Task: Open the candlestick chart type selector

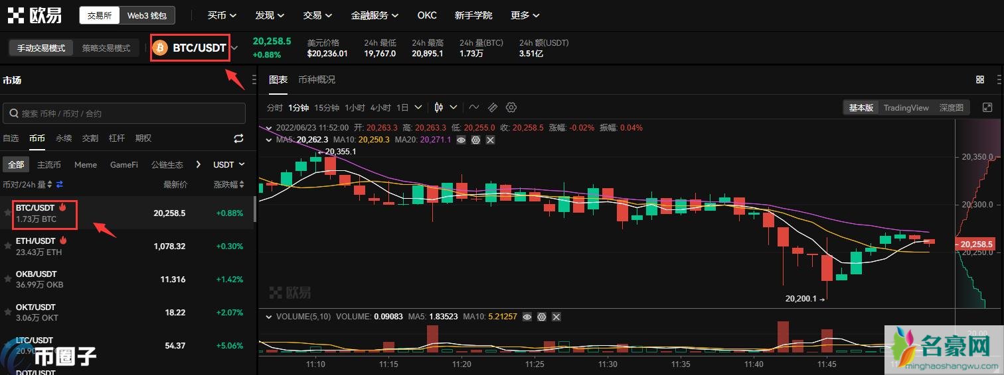Action: pos(446,107)
